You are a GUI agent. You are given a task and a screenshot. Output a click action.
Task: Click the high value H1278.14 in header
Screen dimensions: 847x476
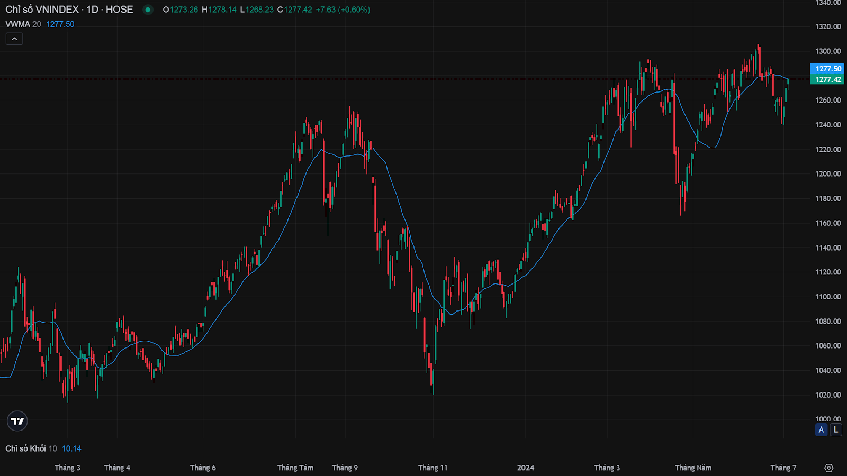click(x=219, y=10)
